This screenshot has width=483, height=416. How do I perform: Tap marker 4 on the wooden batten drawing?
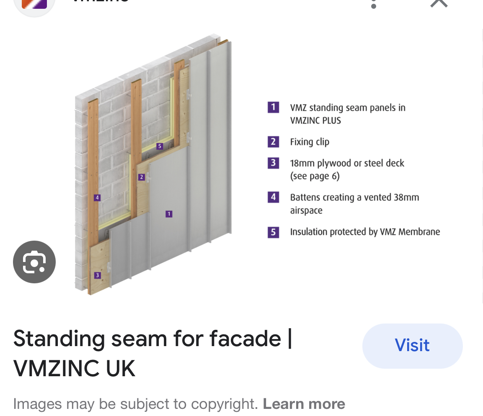coord(97,198)
